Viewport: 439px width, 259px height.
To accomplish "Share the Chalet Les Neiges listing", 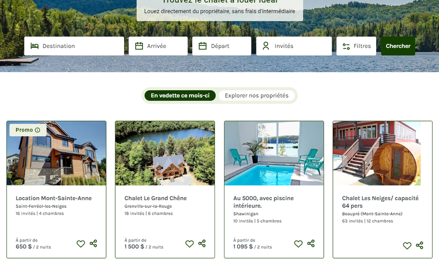I will 420,246.
